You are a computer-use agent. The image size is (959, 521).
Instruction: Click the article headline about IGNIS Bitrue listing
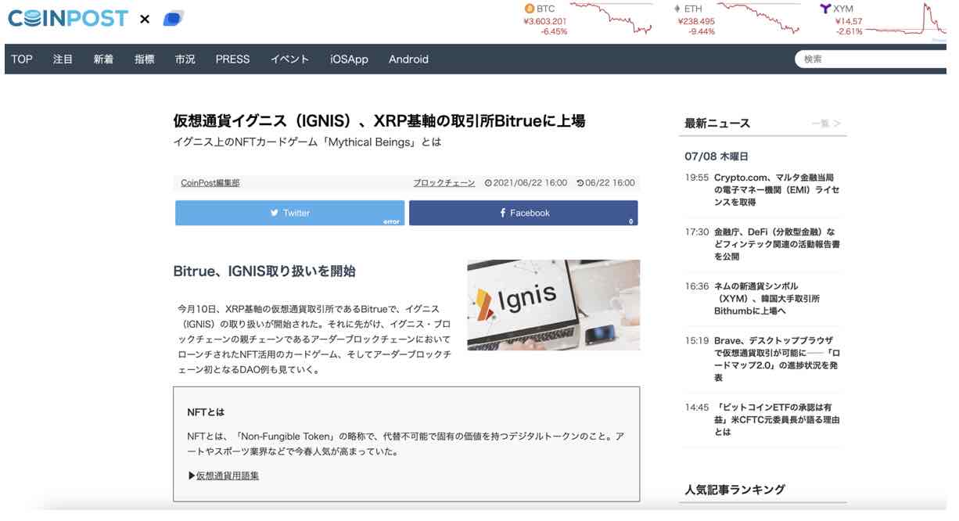click(379, 121)
